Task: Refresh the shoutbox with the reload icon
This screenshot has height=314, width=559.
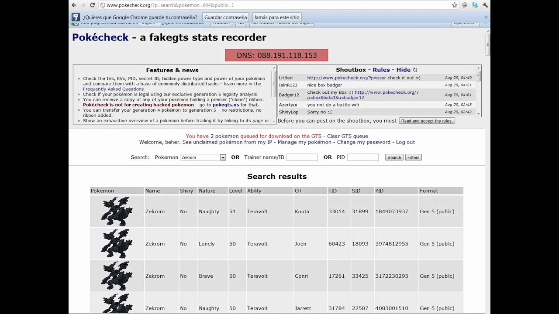Action: pos(415,70)
